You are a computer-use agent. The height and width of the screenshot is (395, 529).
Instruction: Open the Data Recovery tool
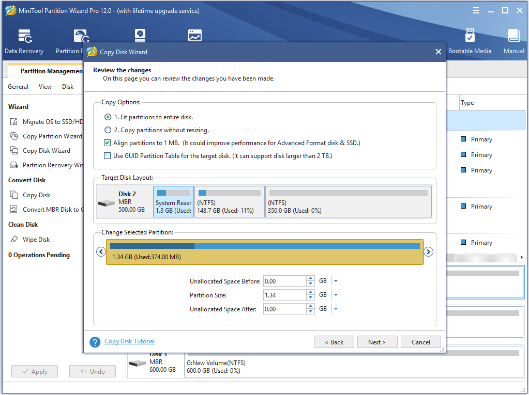click(x=24, y=41)
